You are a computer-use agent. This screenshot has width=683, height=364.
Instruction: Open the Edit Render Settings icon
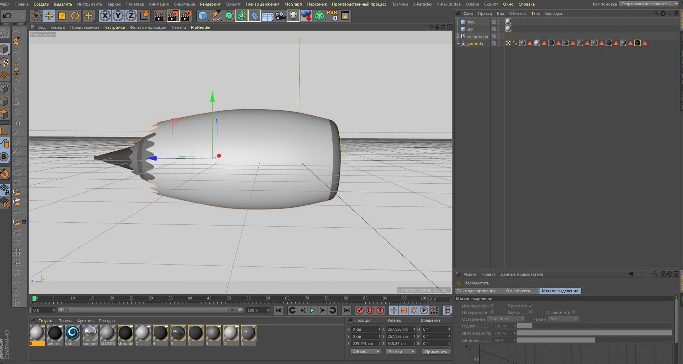[x=186, y=16]
